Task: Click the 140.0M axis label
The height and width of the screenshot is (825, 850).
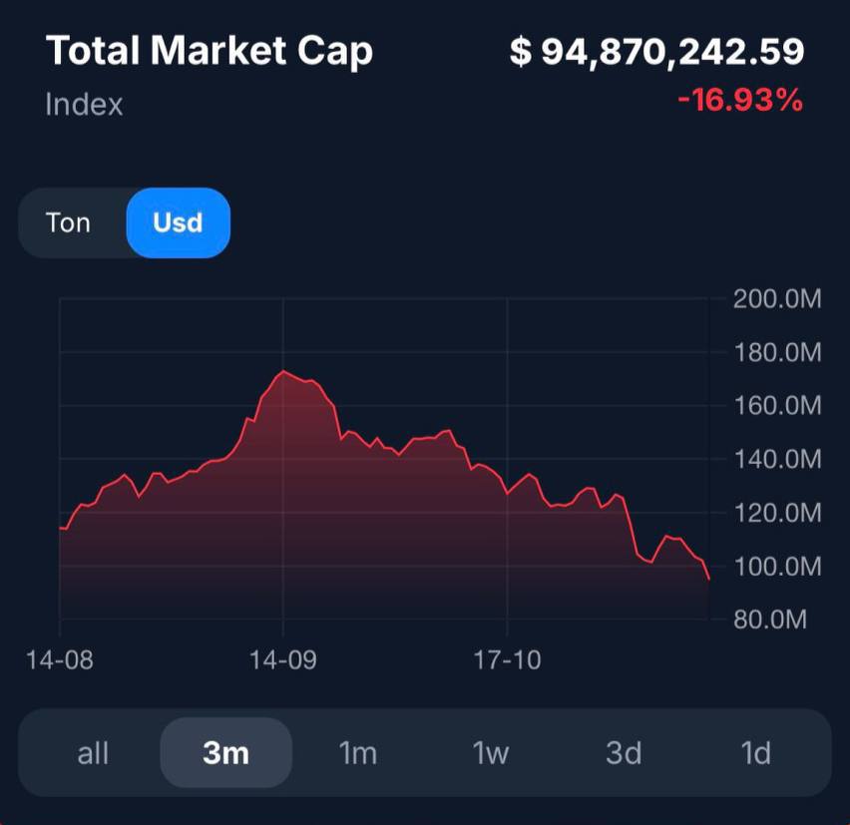Action: pos(777,460)
